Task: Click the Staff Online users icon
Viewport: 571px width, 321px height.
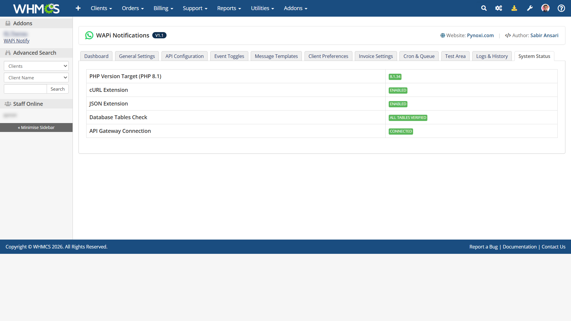Action: [x=8, y=104]
